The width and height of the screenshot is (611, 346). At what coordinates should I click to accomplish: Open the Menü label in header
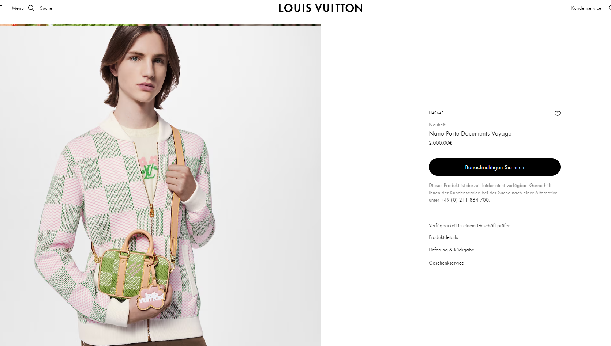point(18,8)
